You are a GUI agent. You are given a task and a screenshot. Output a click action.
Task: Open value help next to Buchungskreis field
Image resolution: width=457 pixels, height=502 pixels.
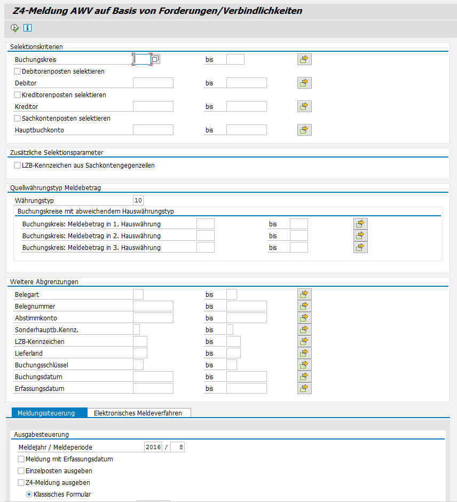[x=156, y=59]
